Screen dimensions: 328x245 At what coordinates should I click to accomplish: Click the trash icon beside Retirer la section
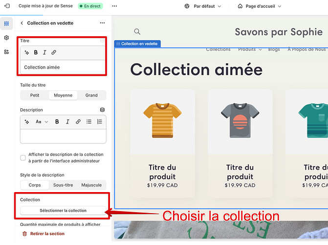pos(24,234)
